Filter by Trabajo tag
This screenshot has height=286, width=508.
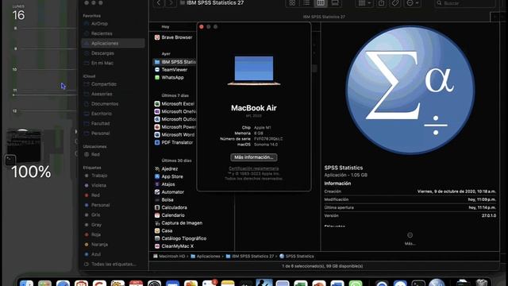tap(99, 176)
